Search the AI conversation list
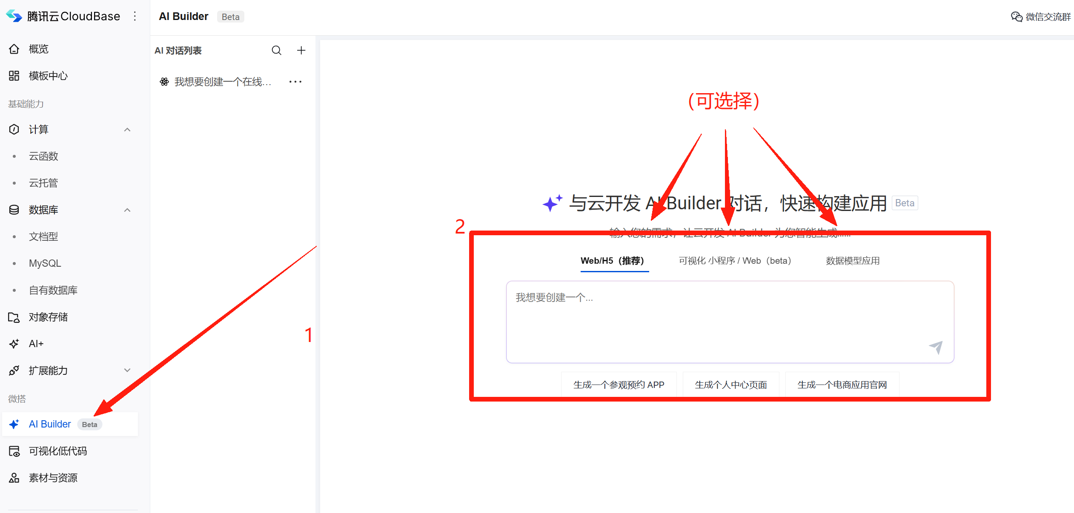The width and height of the screenshot is (1074, 513). (x=277, y=50)
